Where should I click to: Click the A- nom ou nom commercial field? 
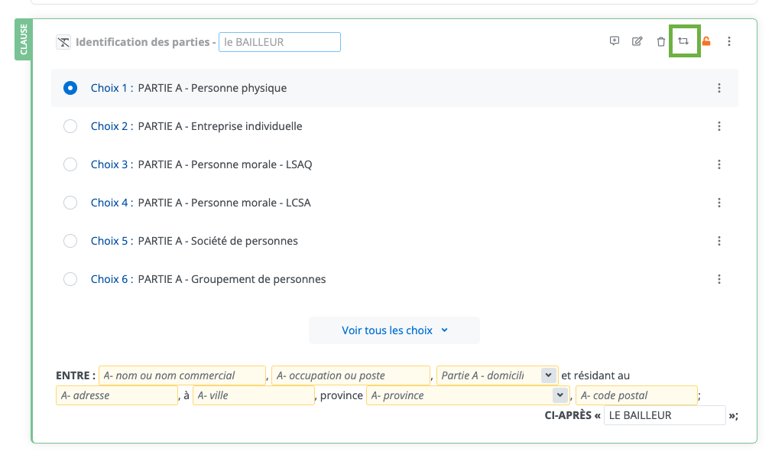pos(182,375)
